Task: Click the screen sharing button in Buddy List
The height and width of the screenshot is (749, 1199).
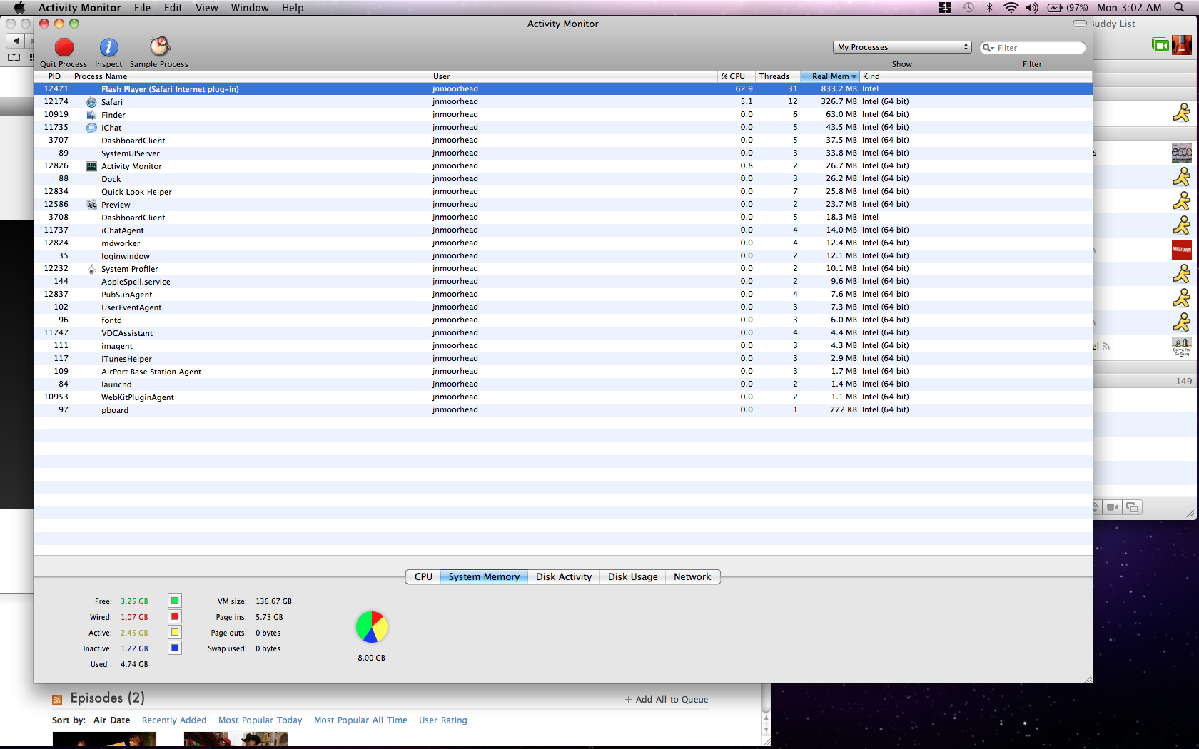Action: (1133, 507)
